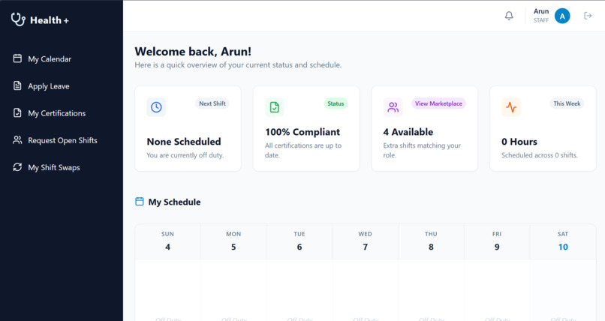Click 'All certifications are up to date.' text
The image size is (605, 321).
pos(303,150)
